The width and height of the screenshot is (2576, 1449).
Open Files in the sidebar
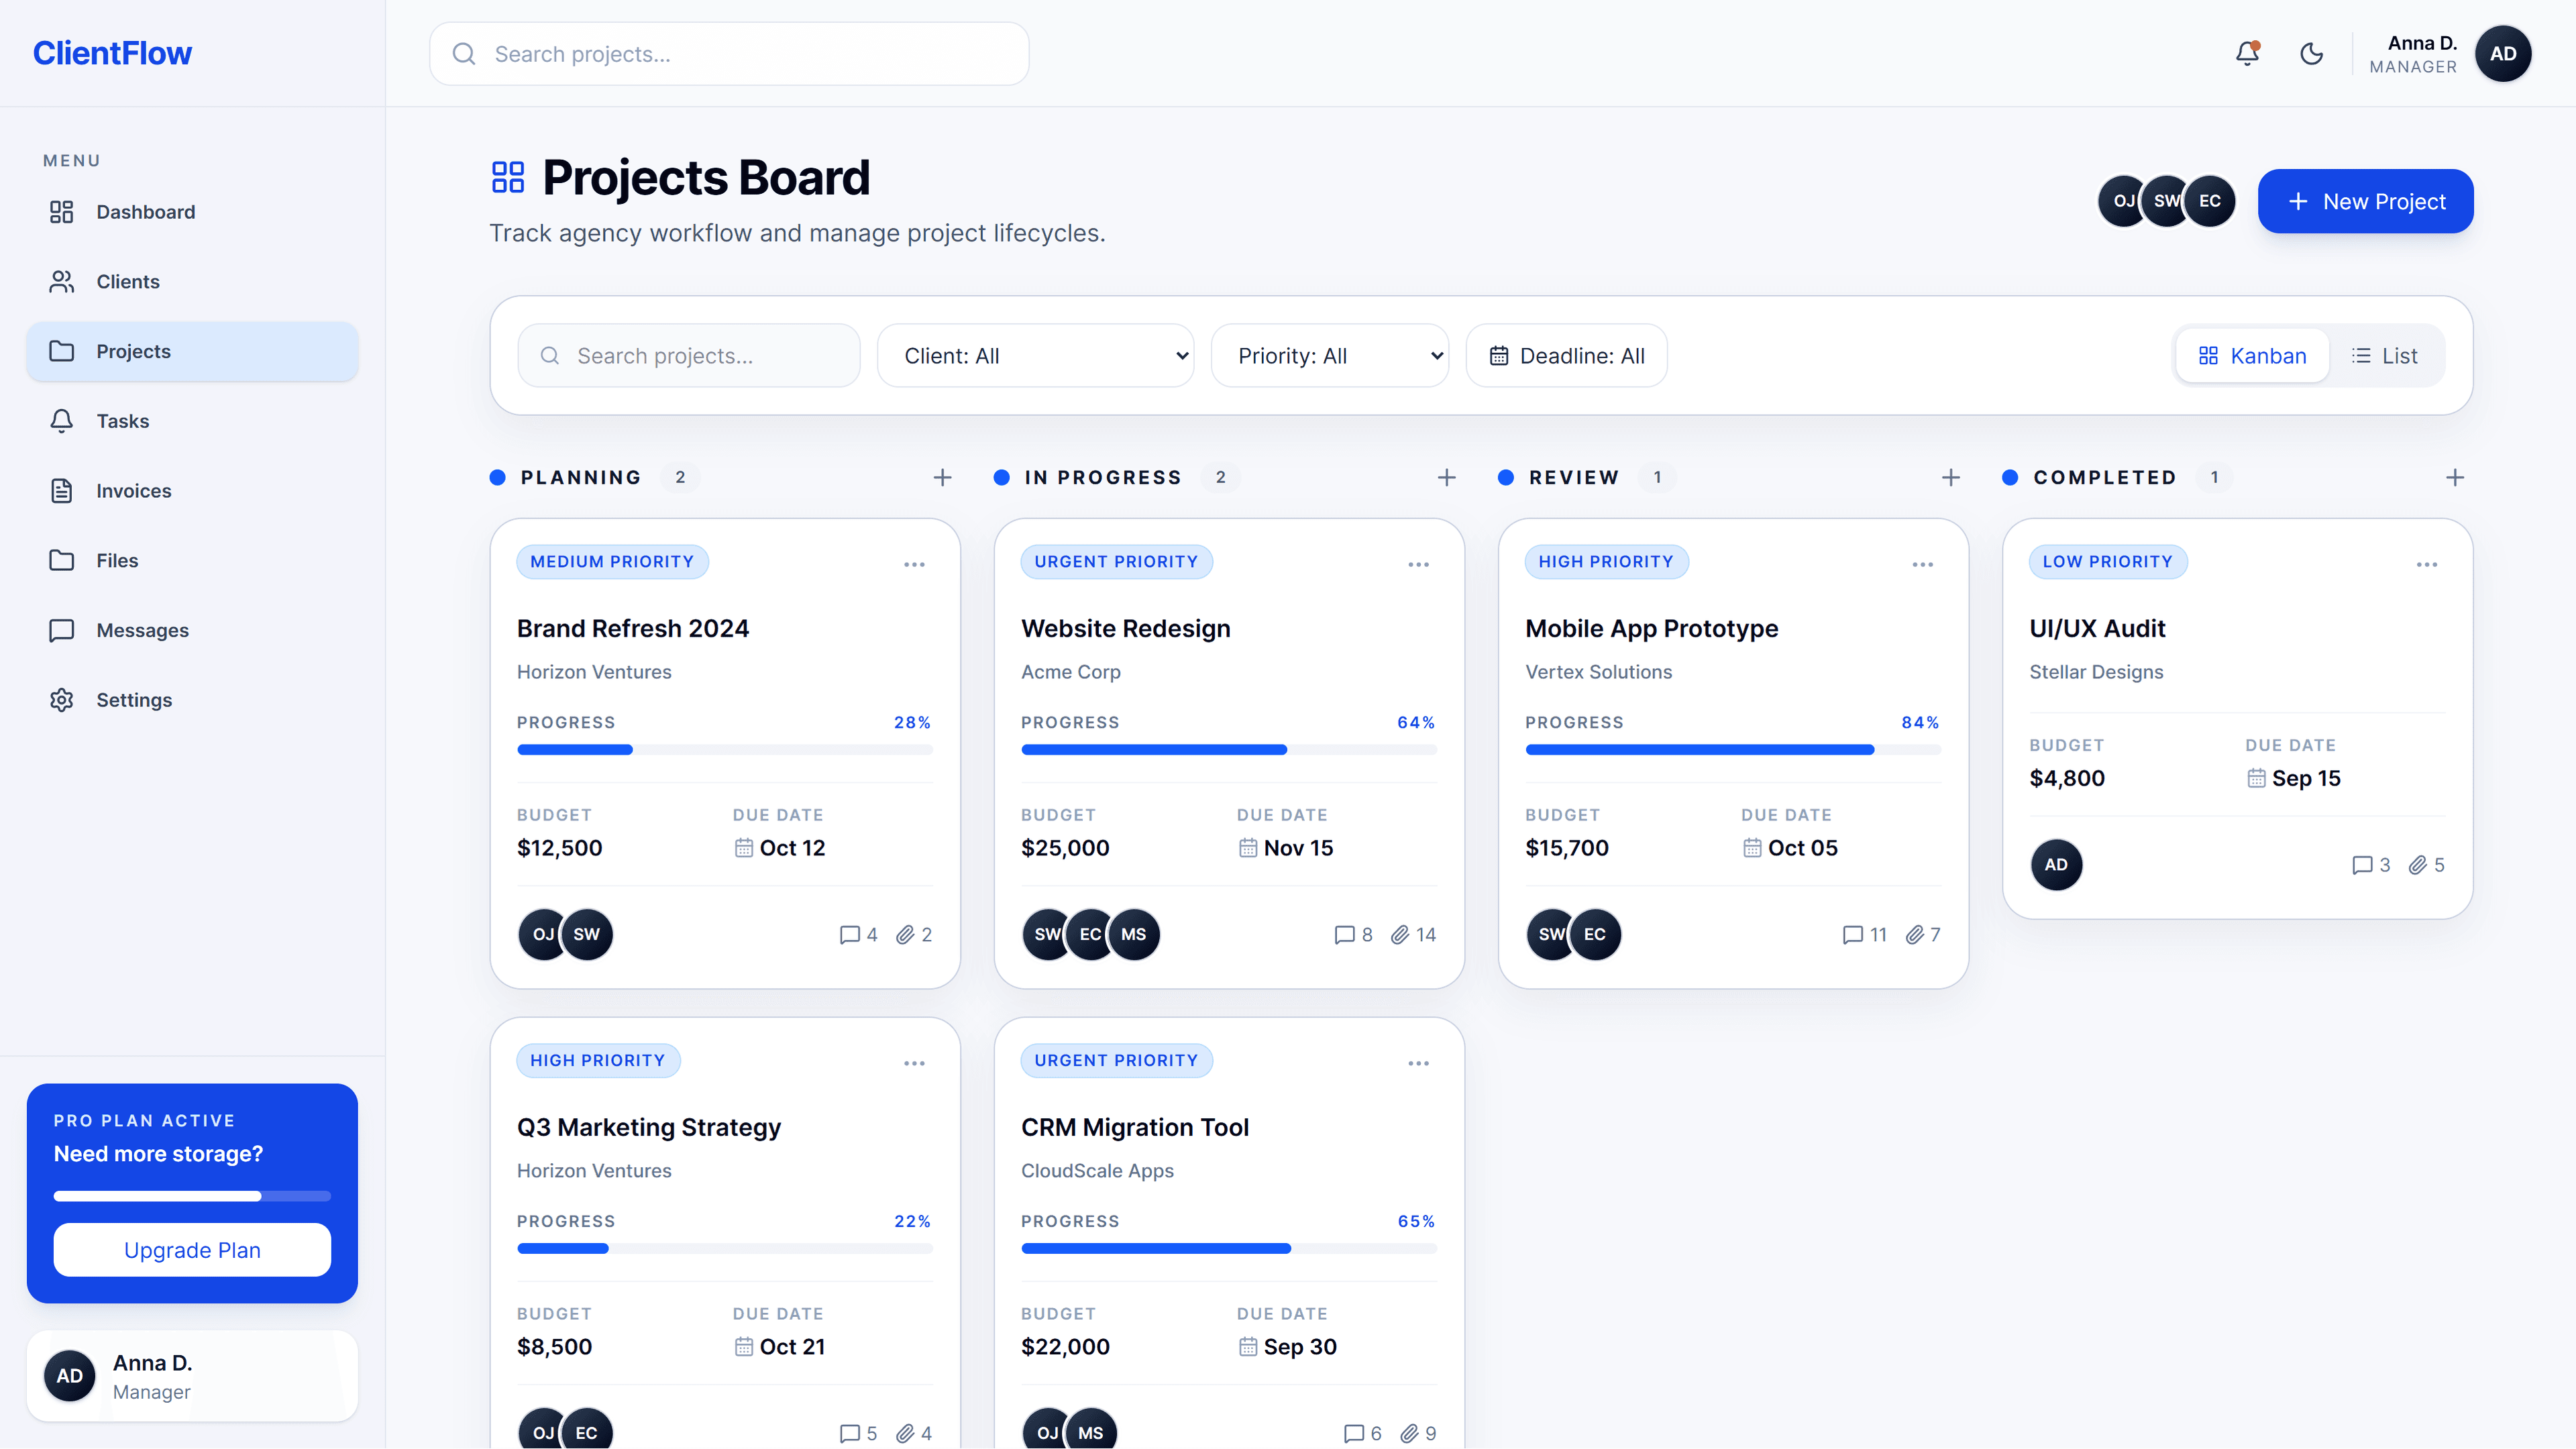[192, 560]
